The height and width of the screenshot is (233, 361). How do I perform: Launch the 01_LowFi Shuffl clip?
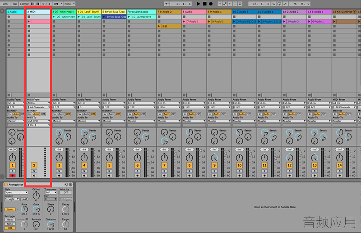(79, 17)
